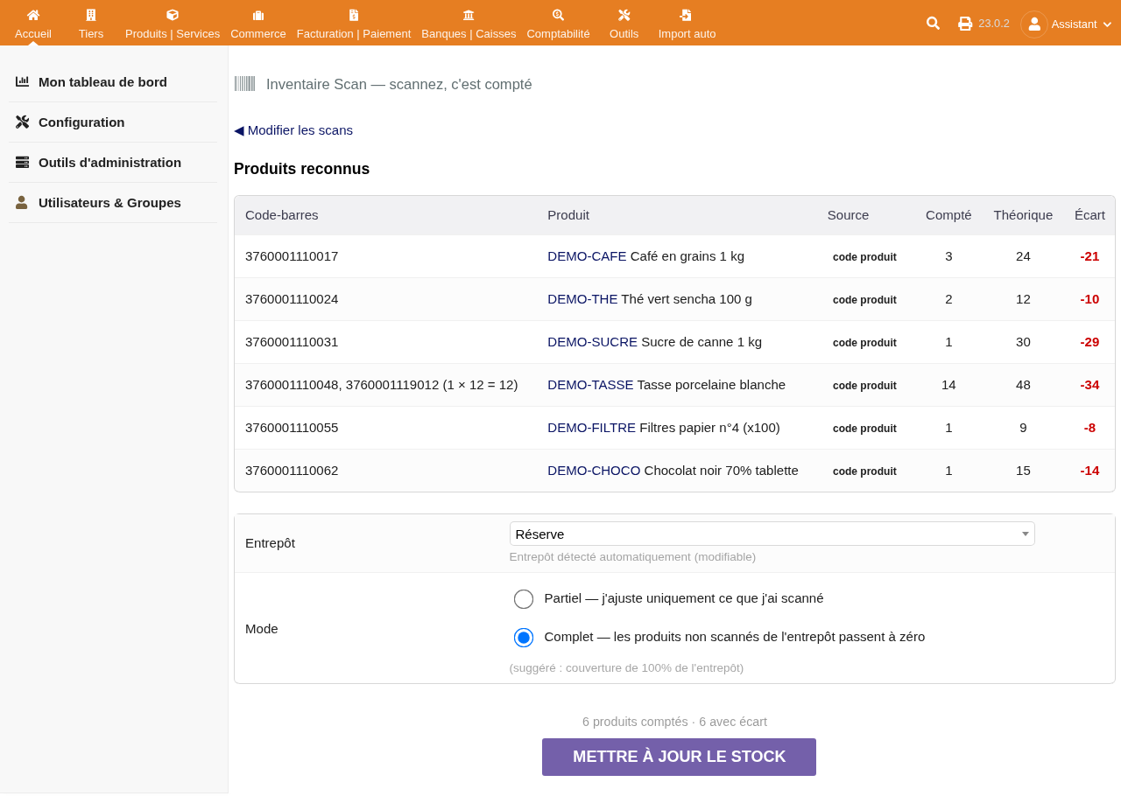Viewport: 1121px width, 796px height.
Task: Open DEMO-CHOCO product link
Action: click(x=594, y=471)
